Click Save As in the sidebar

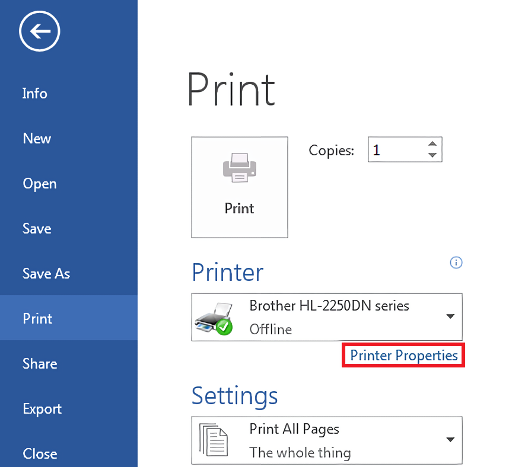click(46, 273)
